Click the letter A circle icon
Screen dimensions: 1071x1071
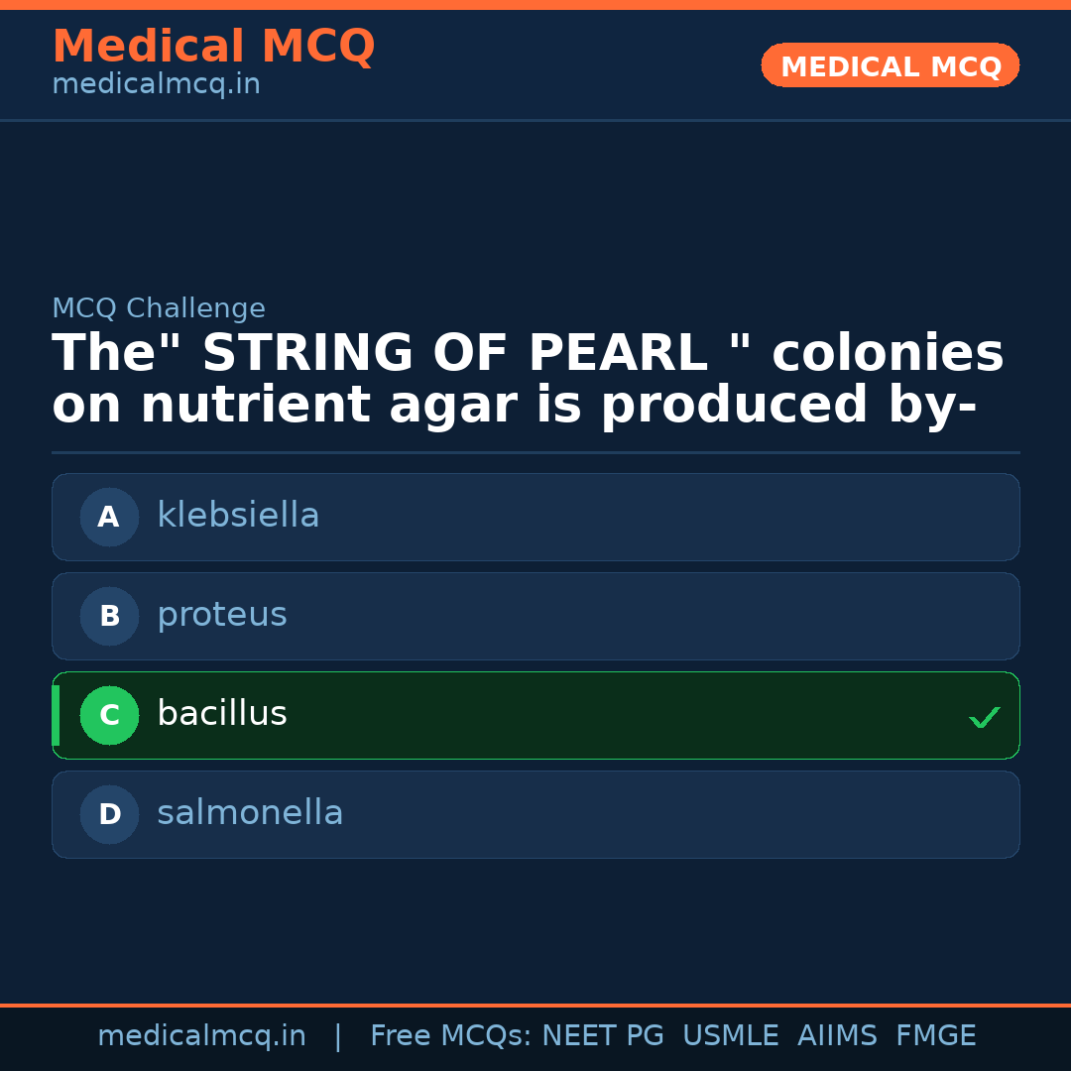coord(109,517)
